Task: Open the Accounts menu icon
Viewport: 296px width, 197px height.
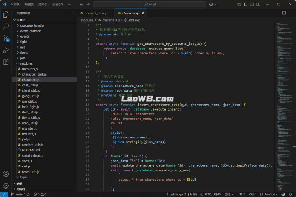Action: (6, 174)
